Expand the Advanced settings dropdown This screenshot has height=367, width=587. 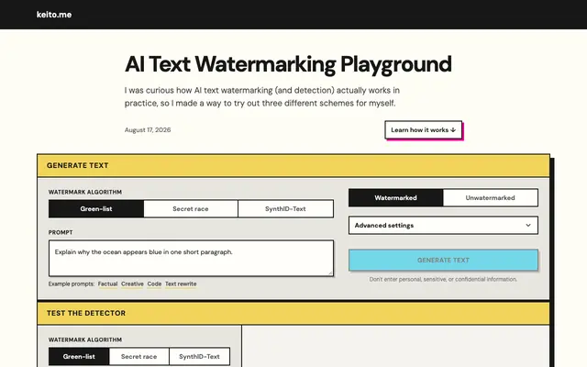[x=443, y=226]
